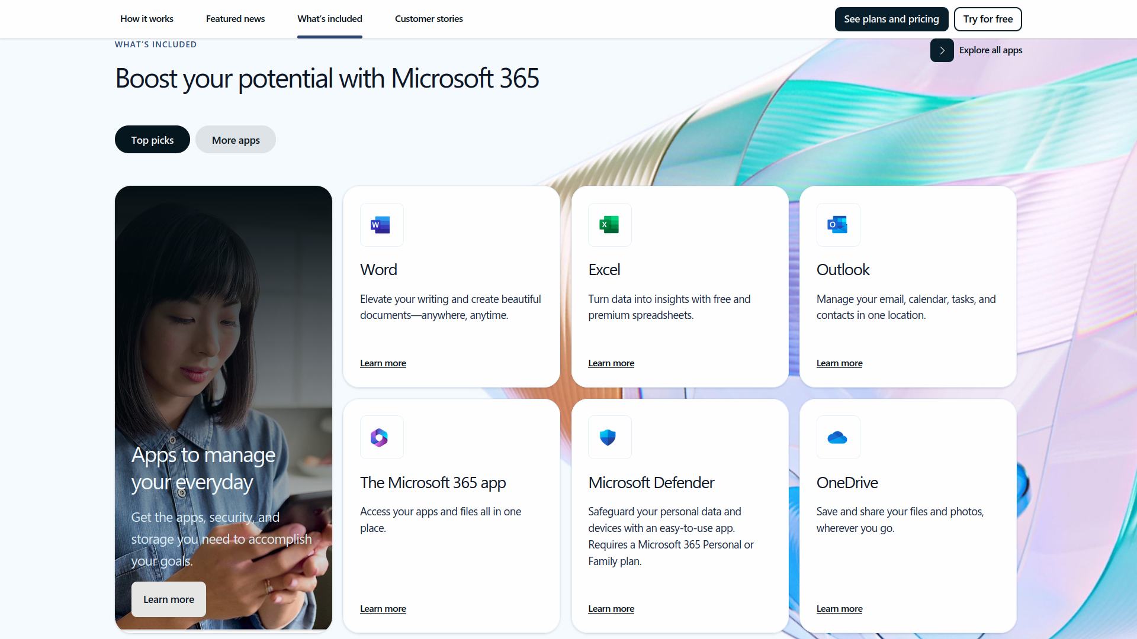This screenshot has width=1137, height=639.
Task: Click the Word card title
Action: coord(378,270)
